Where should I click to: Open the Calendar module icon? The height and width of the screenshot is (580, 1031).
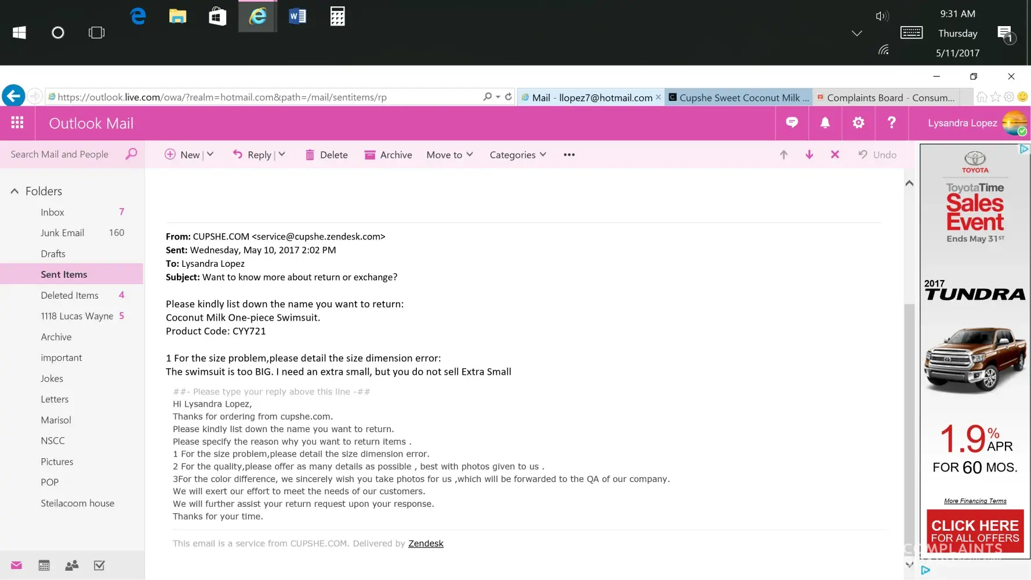point(44,565)
